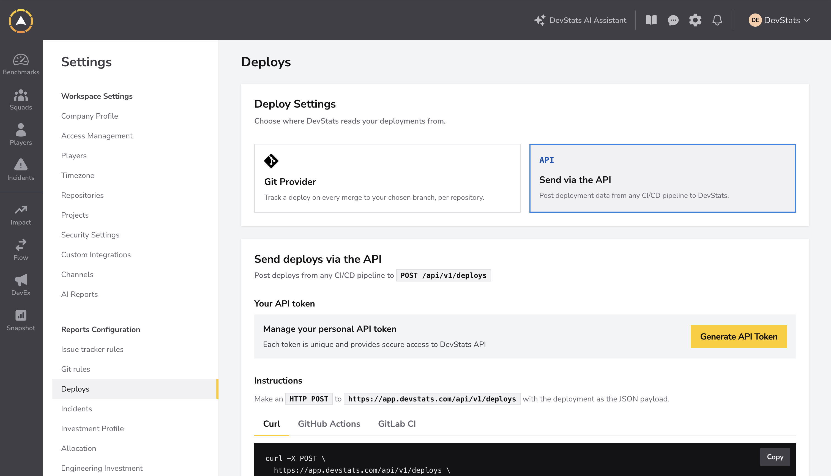Open Benchmarks from the sidebar
Viewport: 831px width, 476px height.
[21, 65]
